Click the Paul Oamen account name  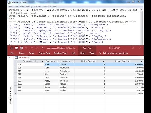(x=115, y=48)
